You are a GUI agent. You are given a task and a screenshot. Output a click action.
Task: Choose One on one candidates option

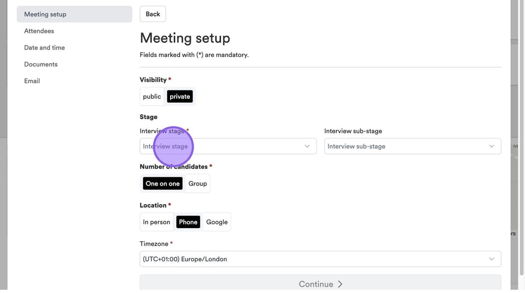162,184
